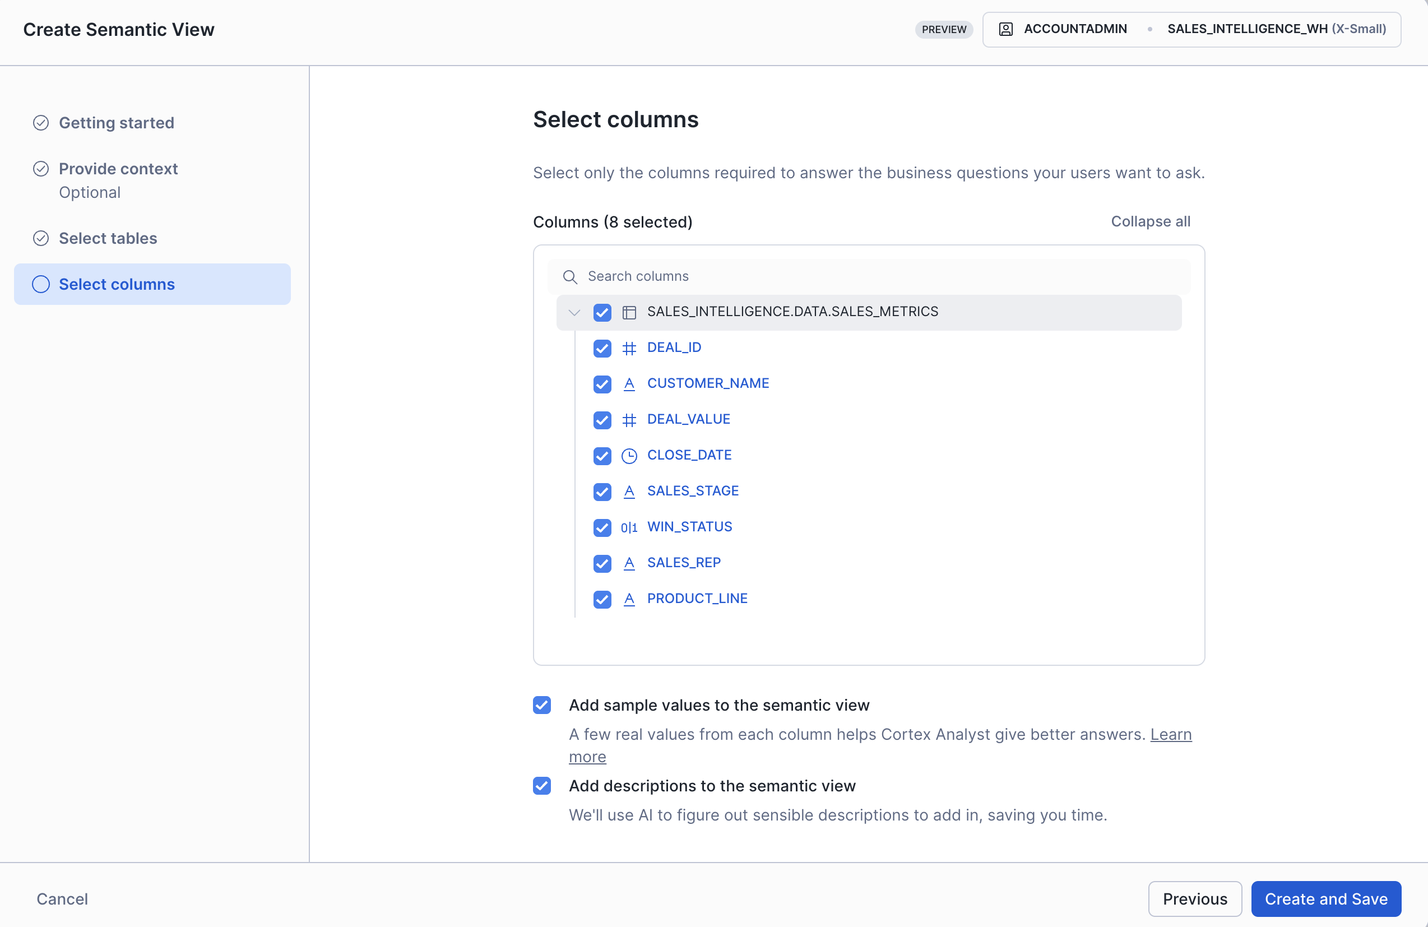Disable Add sample values checkbox
The width and height of the screenshot is (1428, 927).
[542, 705]
